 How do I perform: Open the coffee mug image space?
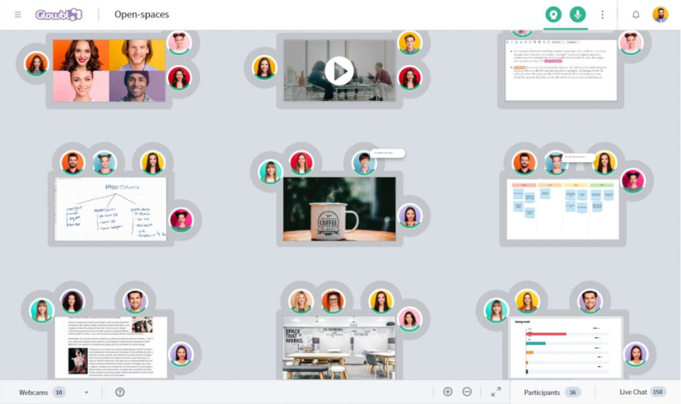(x=339, y=209)
